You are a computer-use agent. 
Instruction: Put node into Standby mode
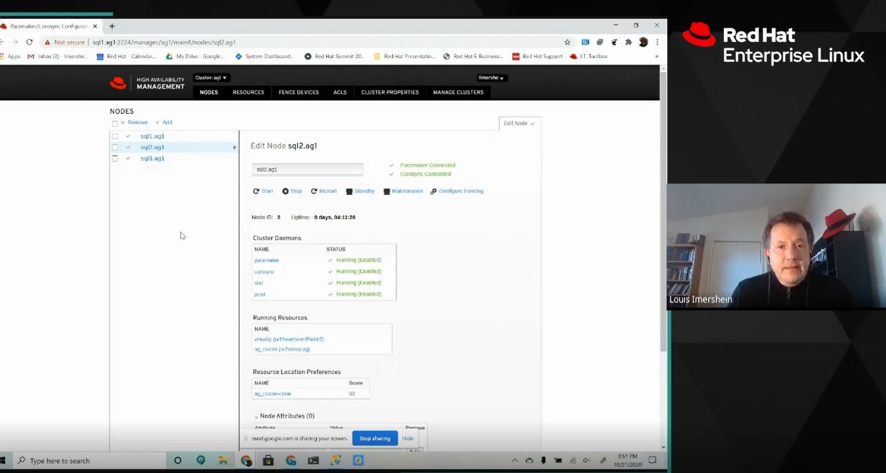[x=359, y=191]
